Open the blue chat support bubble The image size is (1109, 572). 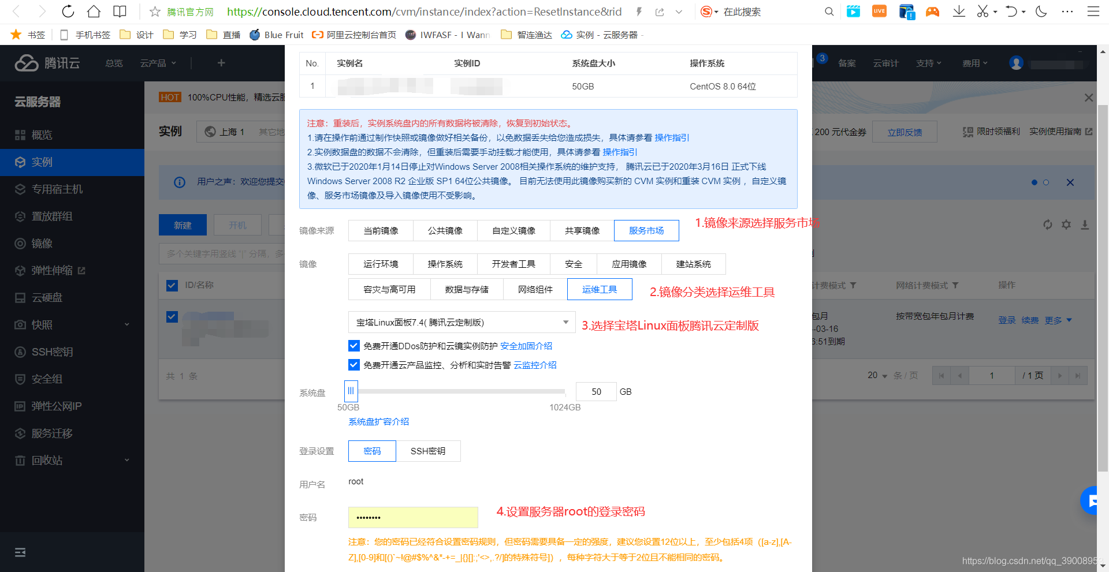pos(1091,500)
